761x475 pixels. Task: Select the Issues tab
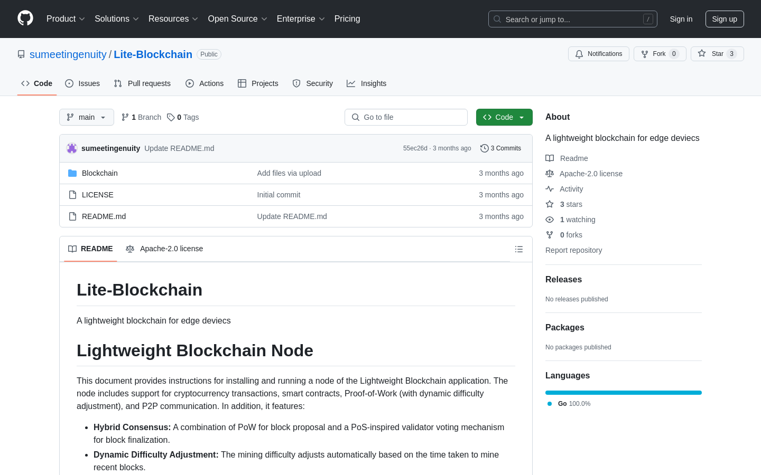pos(82,83)
